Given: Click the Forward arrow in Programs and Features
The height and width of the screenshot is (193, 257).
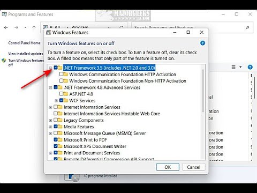Looking at the screenshot, I should pyautogui.click(x=16, y=27).
